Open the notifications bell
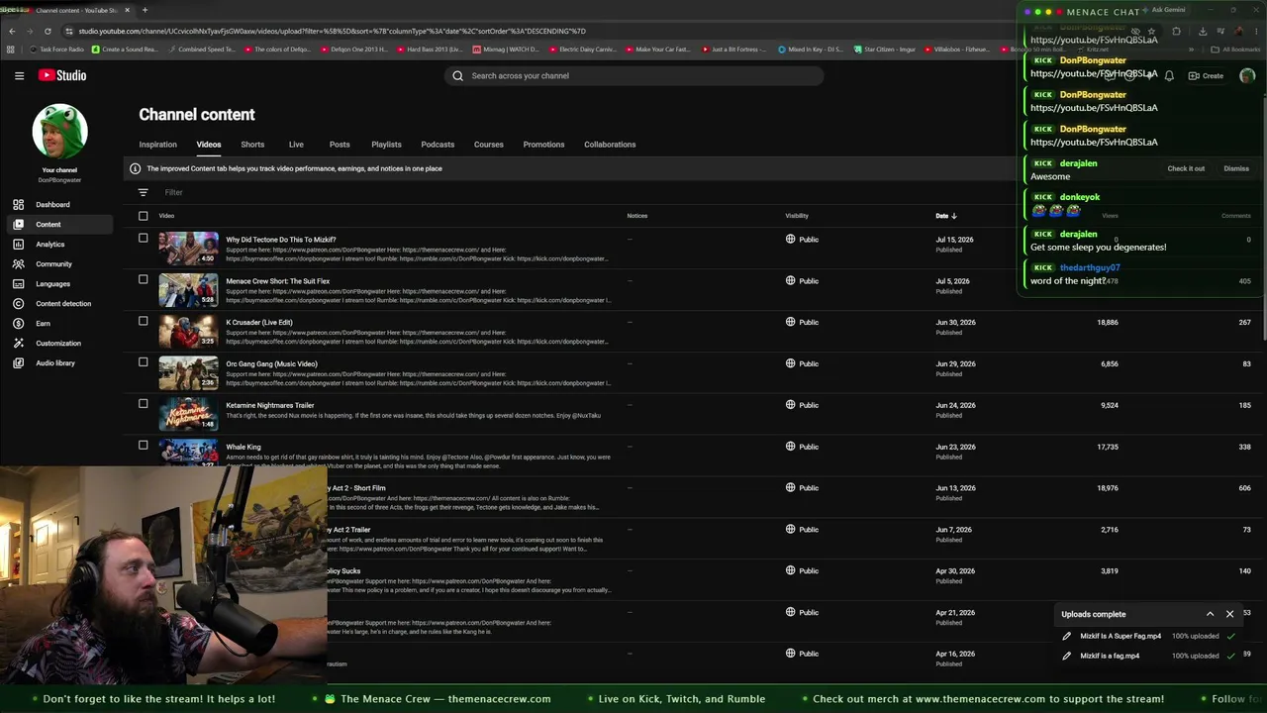1267x713 pixels. point(1169,75)
